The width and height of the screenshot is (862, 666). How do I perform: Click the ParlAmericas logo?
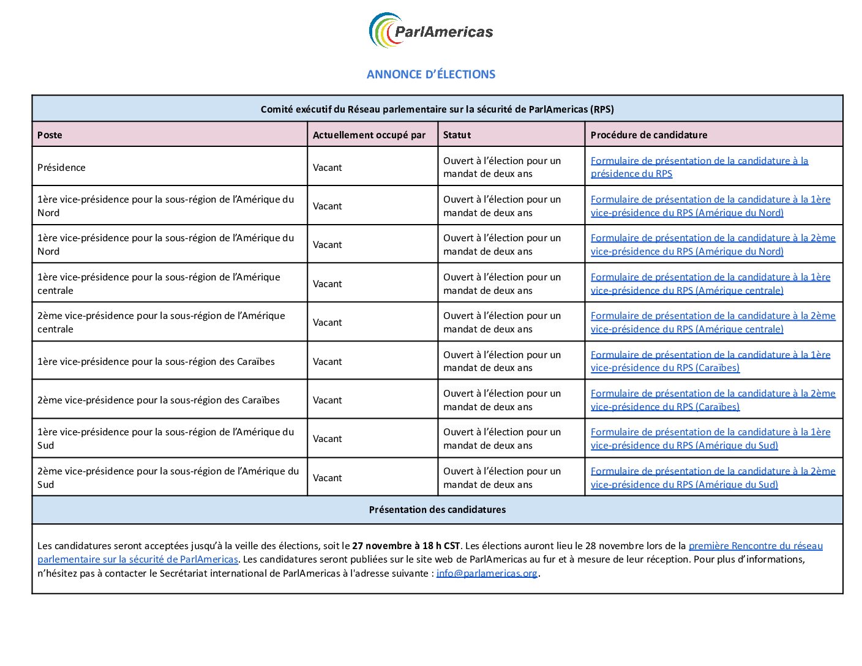point(431,31)
